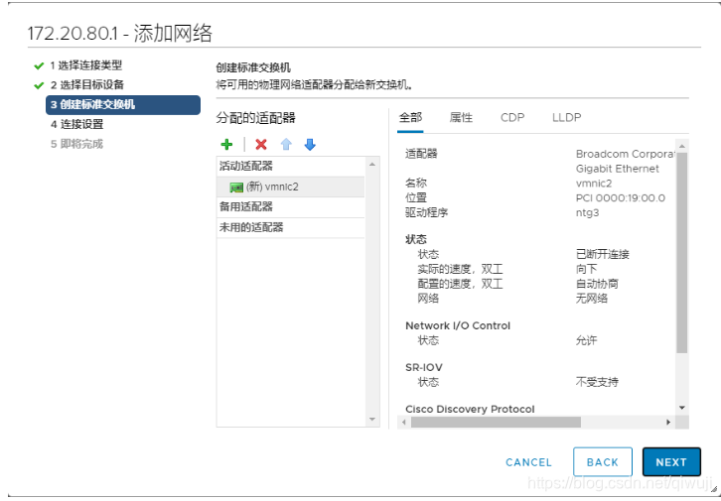The width and height of the screenshot is (721, 501).
Task: Click details panel horizontal scroll left arrow
Action: pos(404,422)
